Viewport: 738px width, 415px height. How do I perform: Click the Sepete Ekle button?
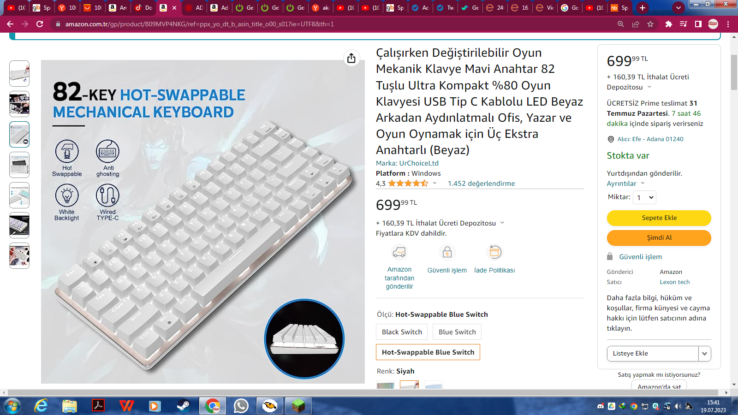[x=659, y=218]
